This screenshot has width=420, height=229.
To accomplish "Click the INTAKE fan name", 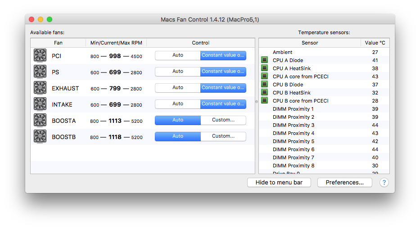I will tap(62, 104).
